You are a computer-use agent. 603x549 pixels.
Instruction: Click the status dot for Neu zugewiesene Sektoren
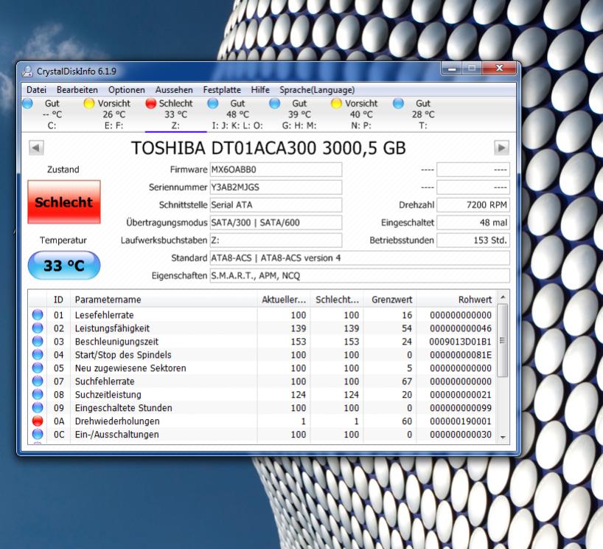[x=38, y=367]
